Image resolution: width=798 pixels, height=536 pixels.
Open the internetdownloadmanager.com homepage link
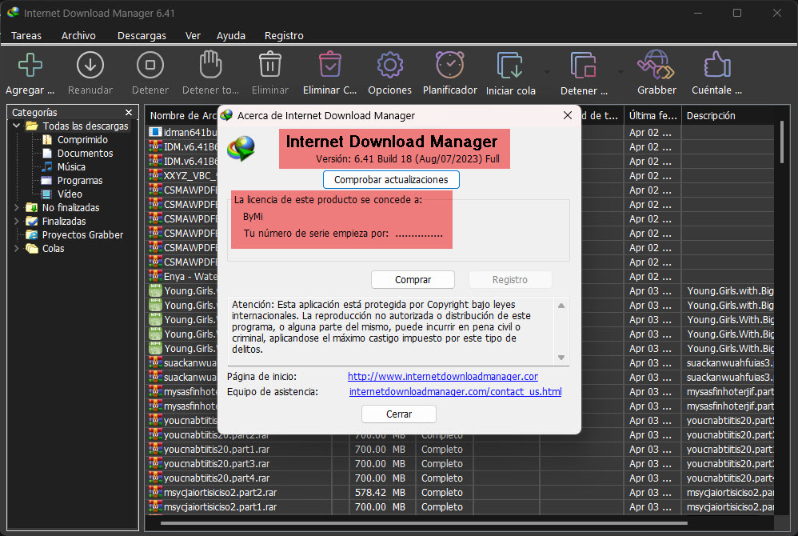[443, 377]
